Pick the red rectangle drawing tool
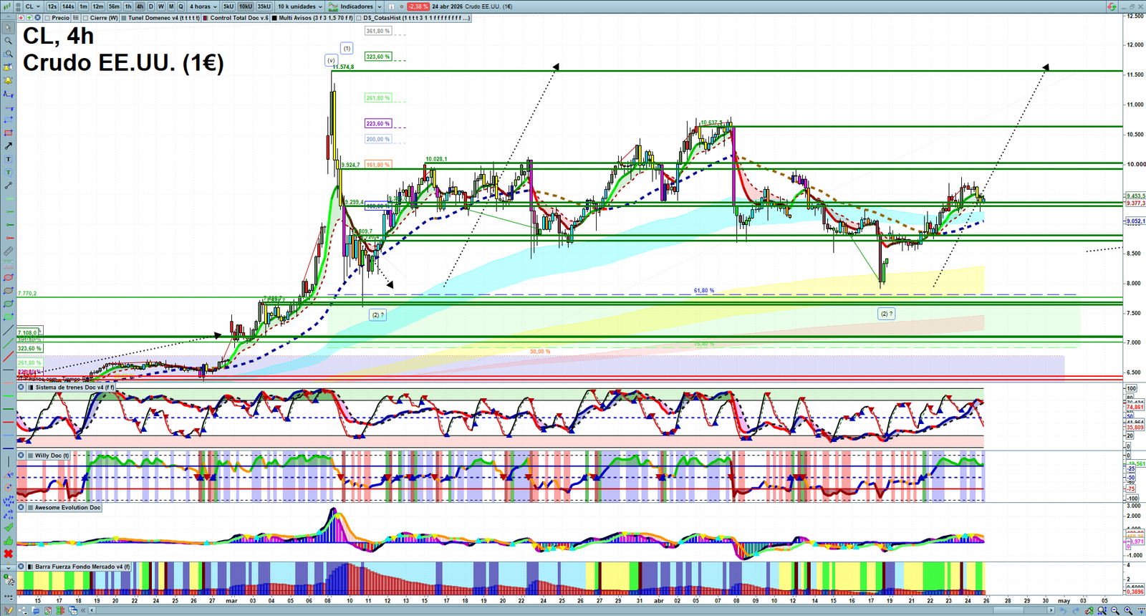 8,133
